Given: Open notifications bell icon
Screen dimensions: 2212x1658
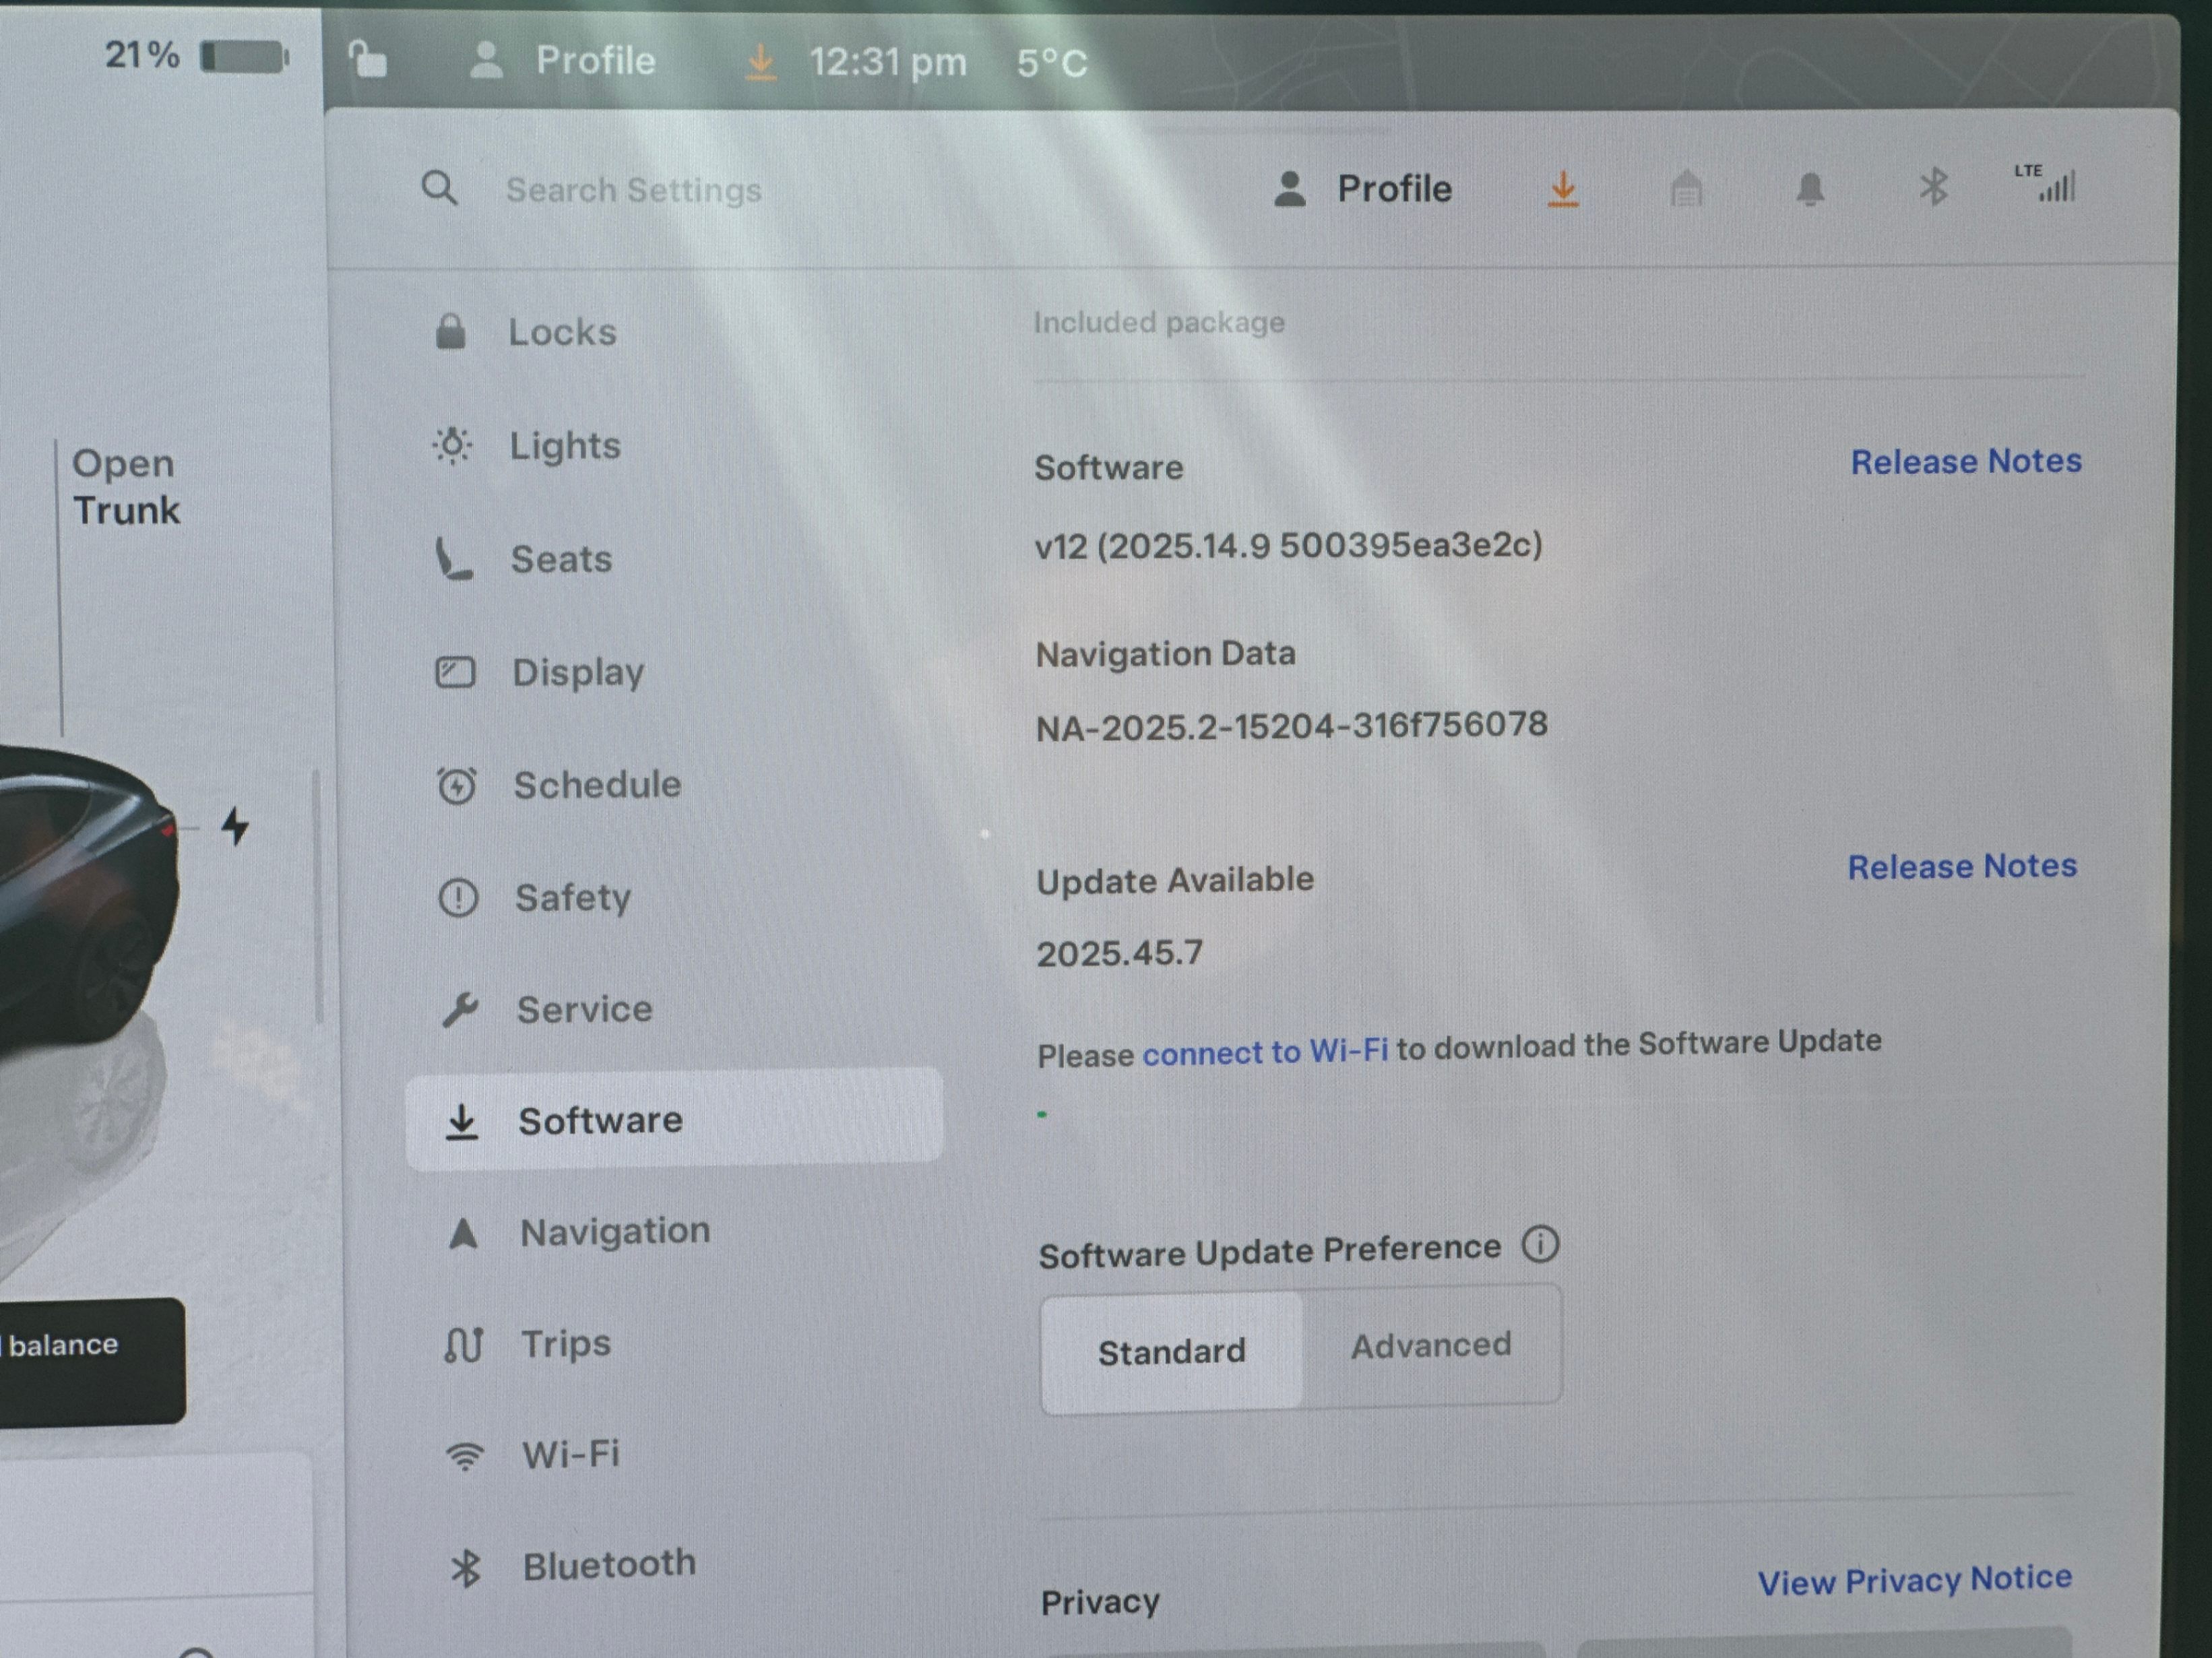Looking at the screenshot, I should coord(1810,188).
